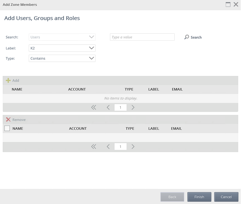Go to first page in lower grid

coord(94,147)
